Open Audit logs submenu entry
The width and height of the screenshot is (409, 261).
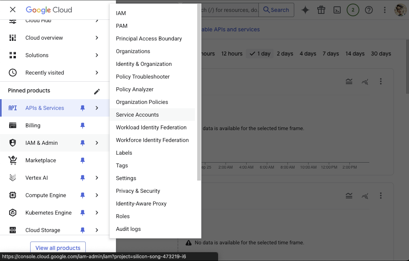[x=128, y=229]
